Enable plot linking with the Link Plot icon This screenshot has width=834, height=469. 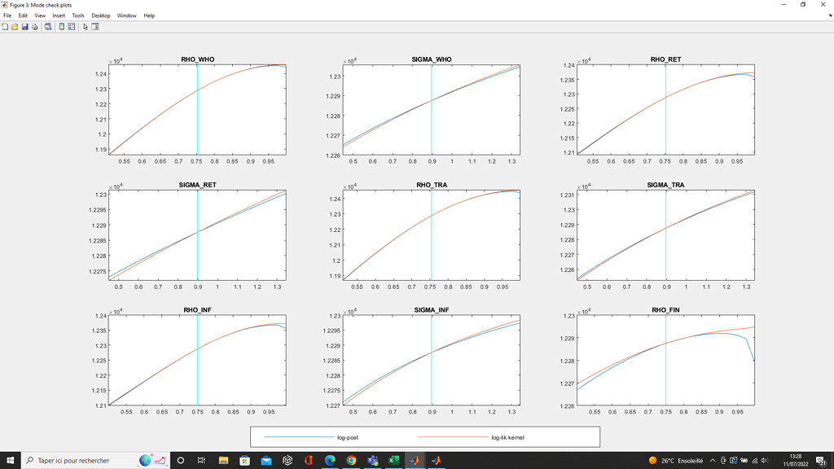pos(48,26)
